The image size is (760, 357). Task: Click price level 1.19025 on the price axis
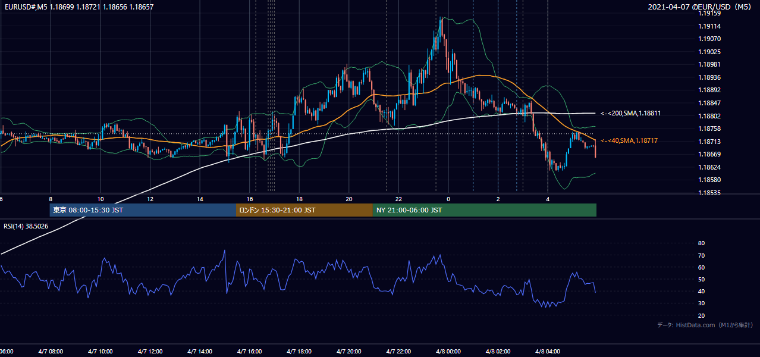point(709,52)
